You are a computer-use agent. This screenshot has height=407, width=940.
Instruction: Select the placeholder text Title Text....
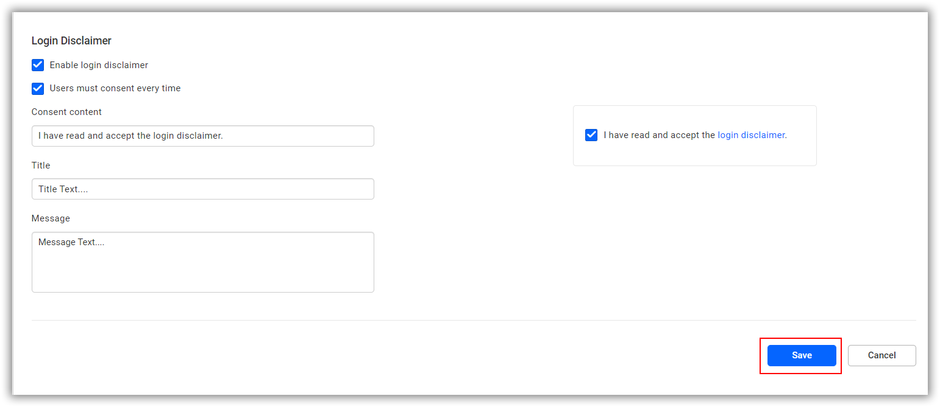(x=62, y=189)
